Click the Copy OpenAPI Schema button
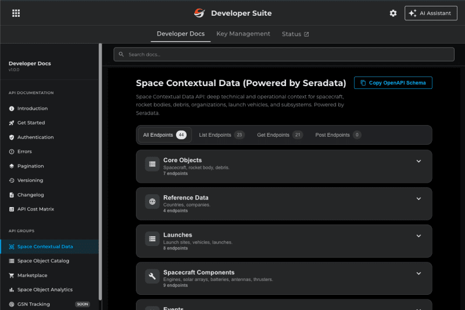This screenshot has height=310, width=465. [393, 83]
